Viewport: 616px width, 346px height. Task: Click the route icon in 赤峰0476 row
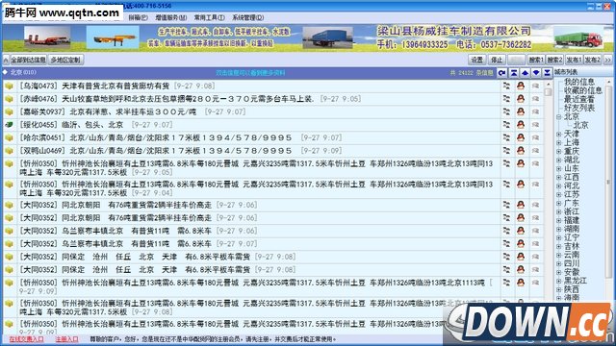(x=506, y=99)
